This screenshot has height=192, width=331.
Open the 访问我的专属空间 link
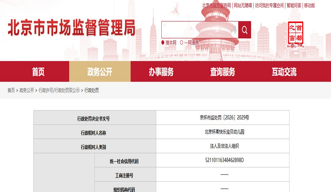(269, 5)
